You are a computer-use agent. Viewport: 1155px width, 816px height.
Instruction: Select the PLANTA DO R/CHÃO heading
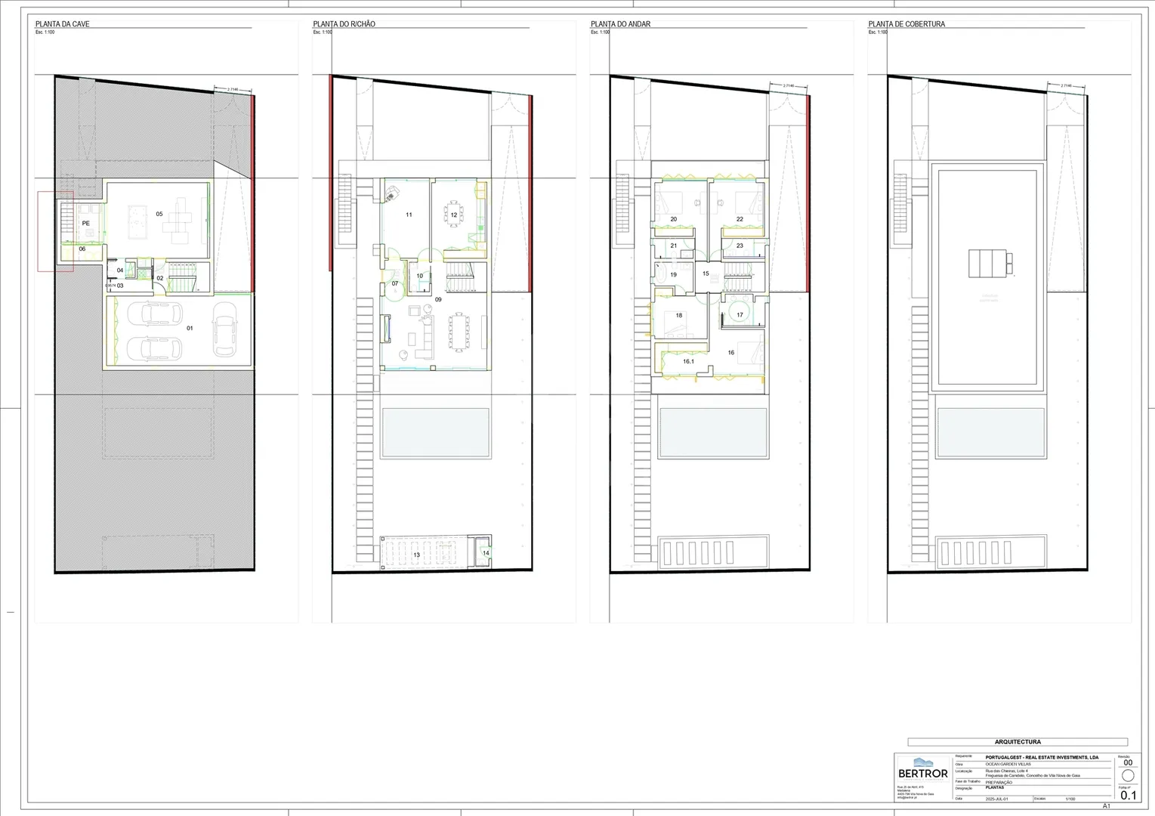344,24
